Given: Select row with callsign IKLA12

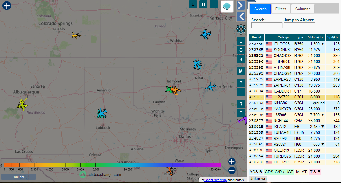Looking at the screenshot, I should click(x=294, y=127).
